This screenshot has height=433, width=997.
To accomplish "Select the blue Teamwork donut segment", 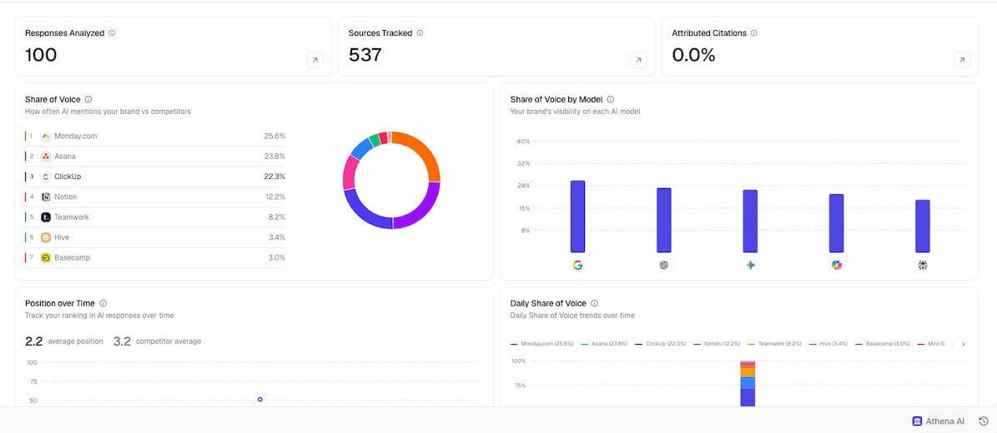I will (x=361, y=147).
